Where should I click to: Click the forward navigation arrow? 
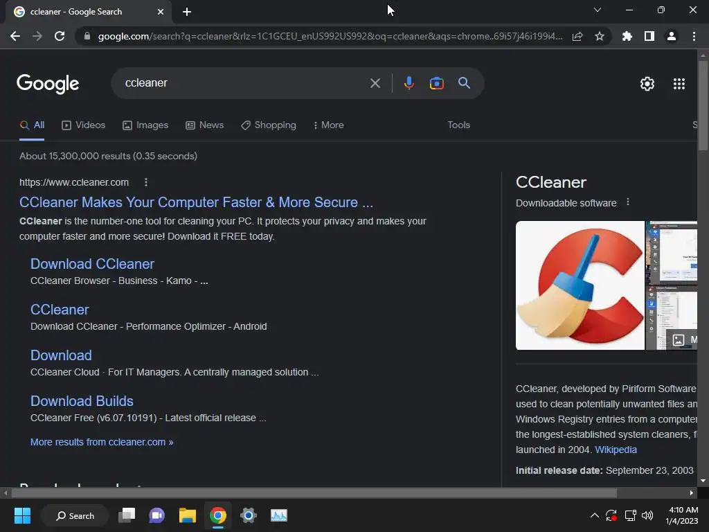(37, 36)
